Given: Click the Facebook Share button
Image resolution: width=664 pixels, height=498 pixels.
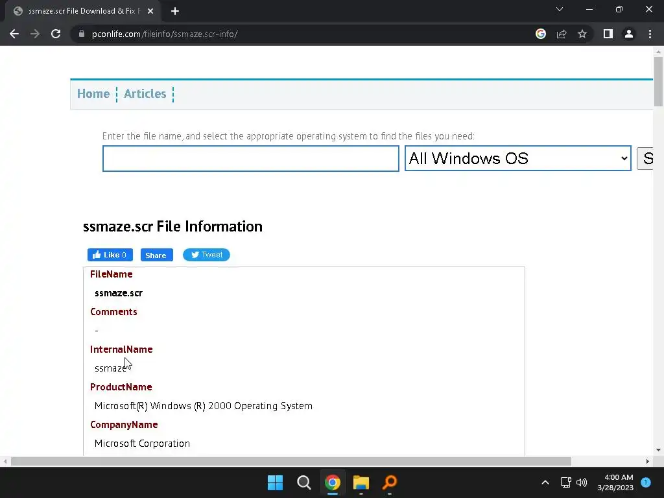Looking at the screenshot, I should [157, 255].
